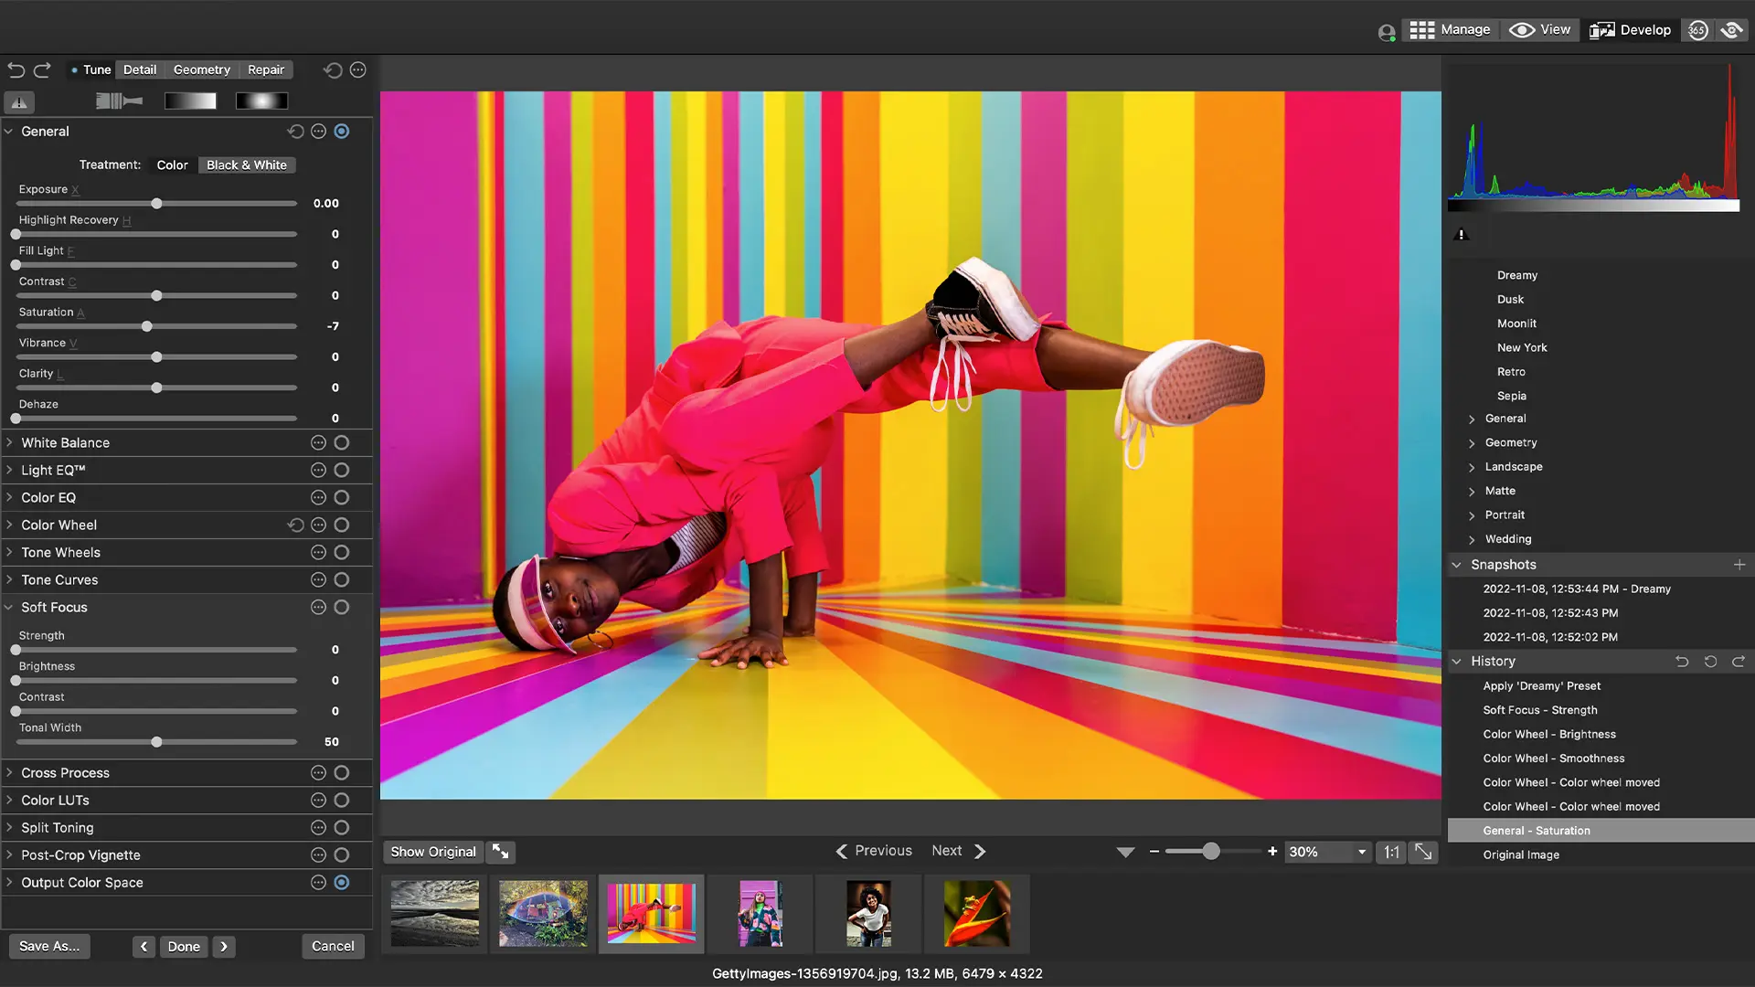Toggle the Output Color Space panel on
The height and width of the screenshot is (987, 1755).
pyautogui.click(x=343, y=883)
